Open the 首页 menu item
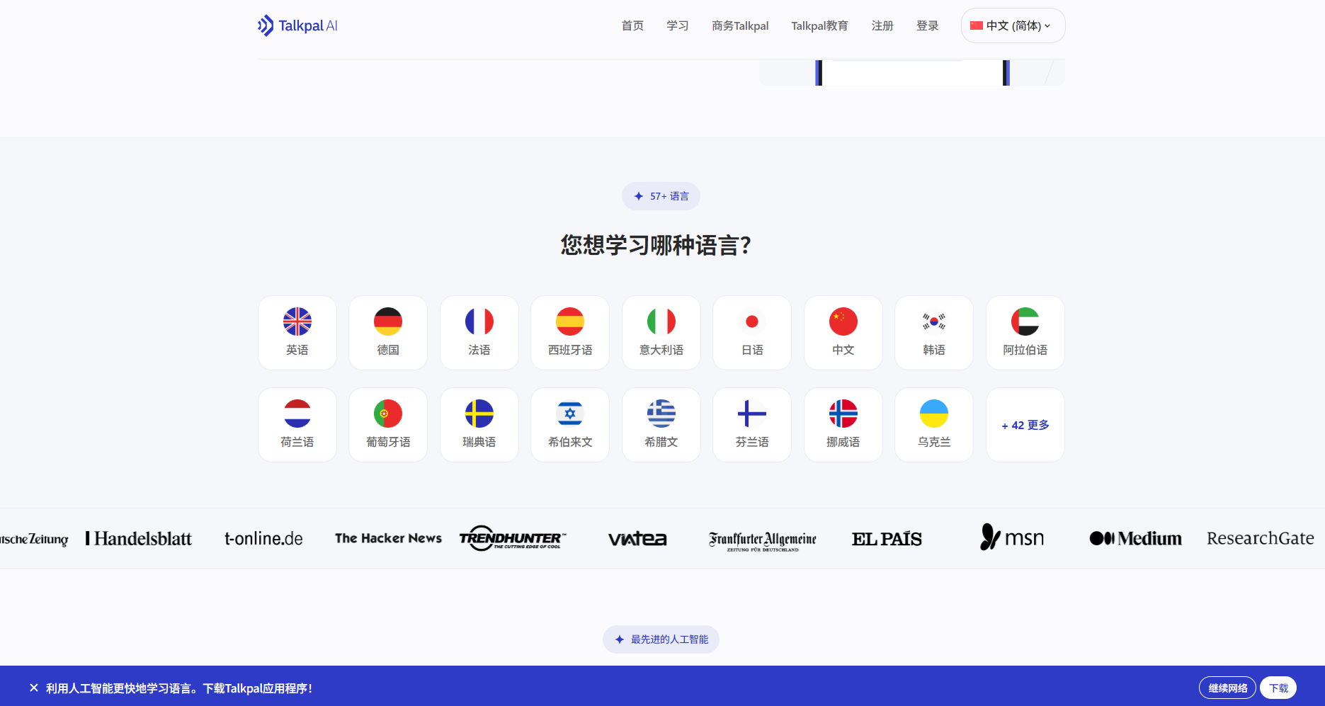Screen dimensions: 1325x706 (632, 25)
